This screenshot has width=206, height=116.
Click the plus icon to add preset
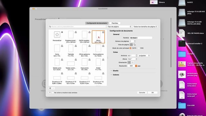click(50, 88)
